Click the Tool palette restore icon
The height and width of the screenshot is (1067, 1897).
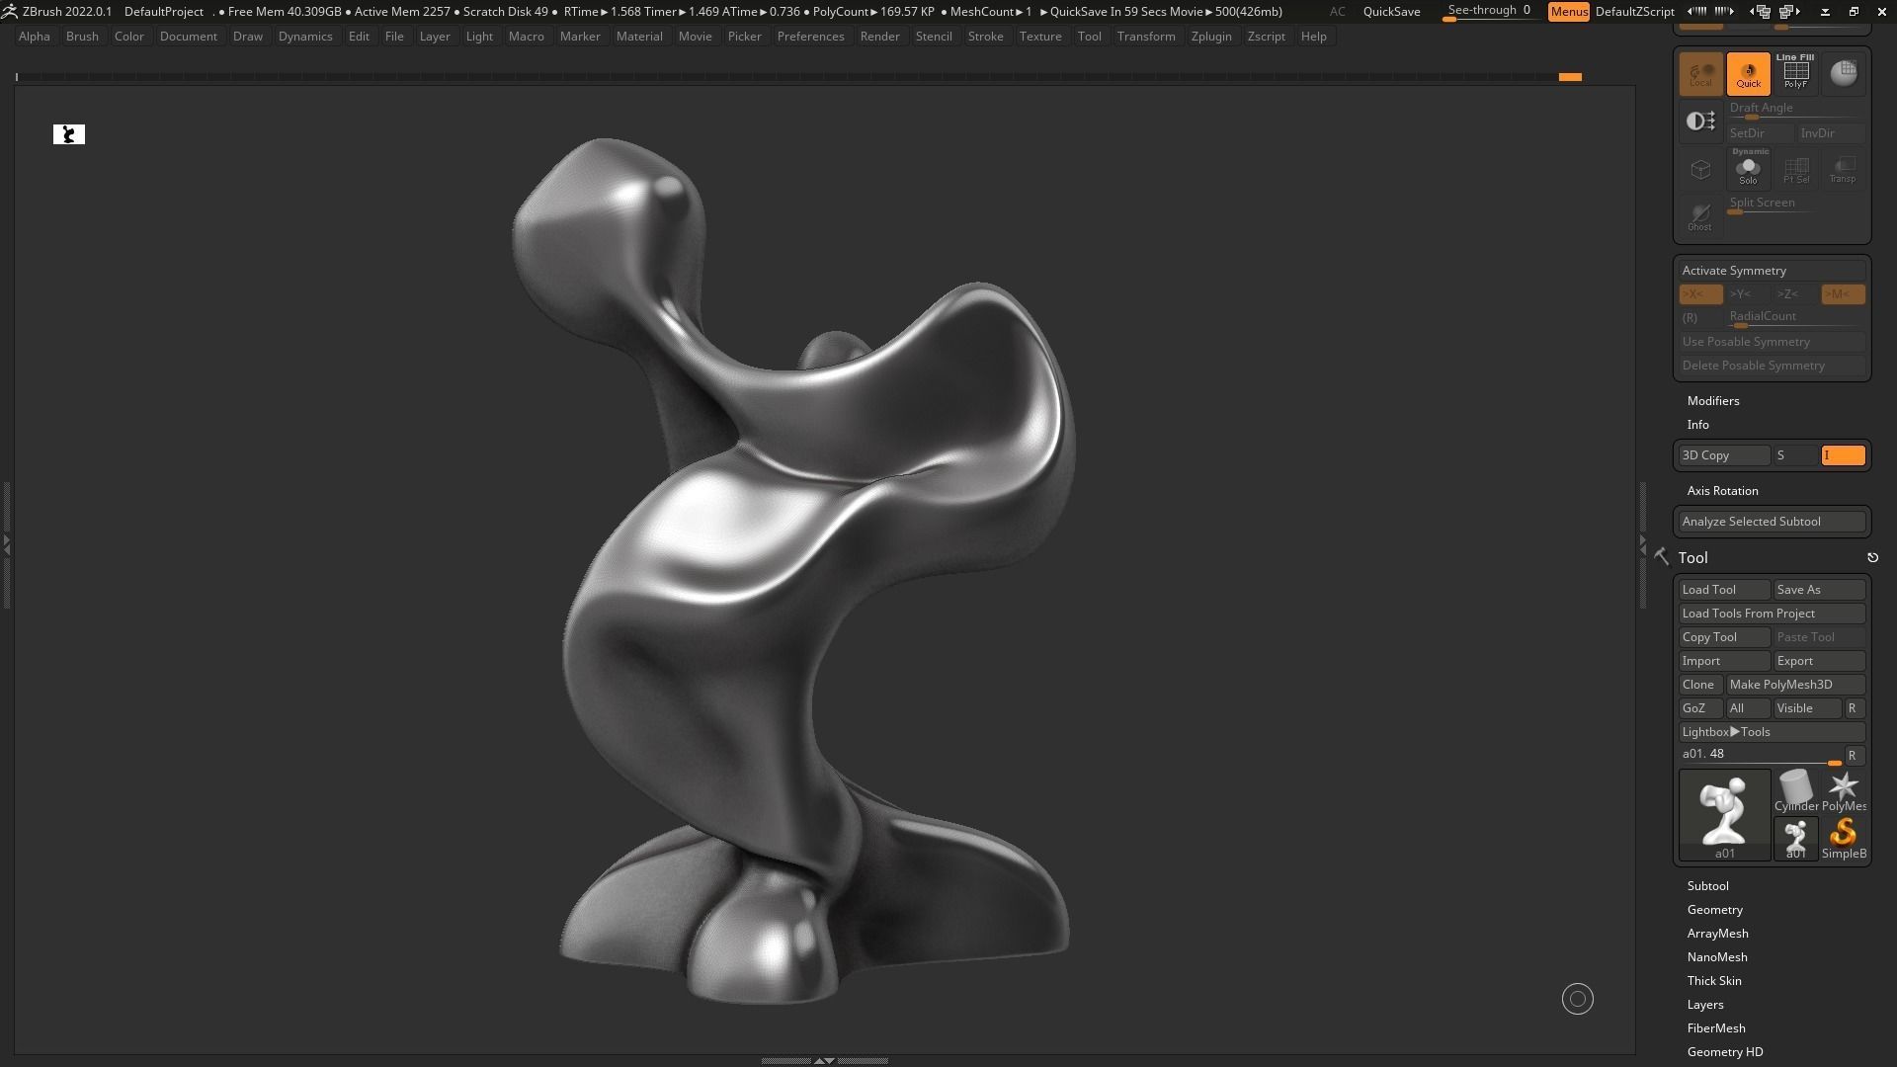tap(1872, 558)
